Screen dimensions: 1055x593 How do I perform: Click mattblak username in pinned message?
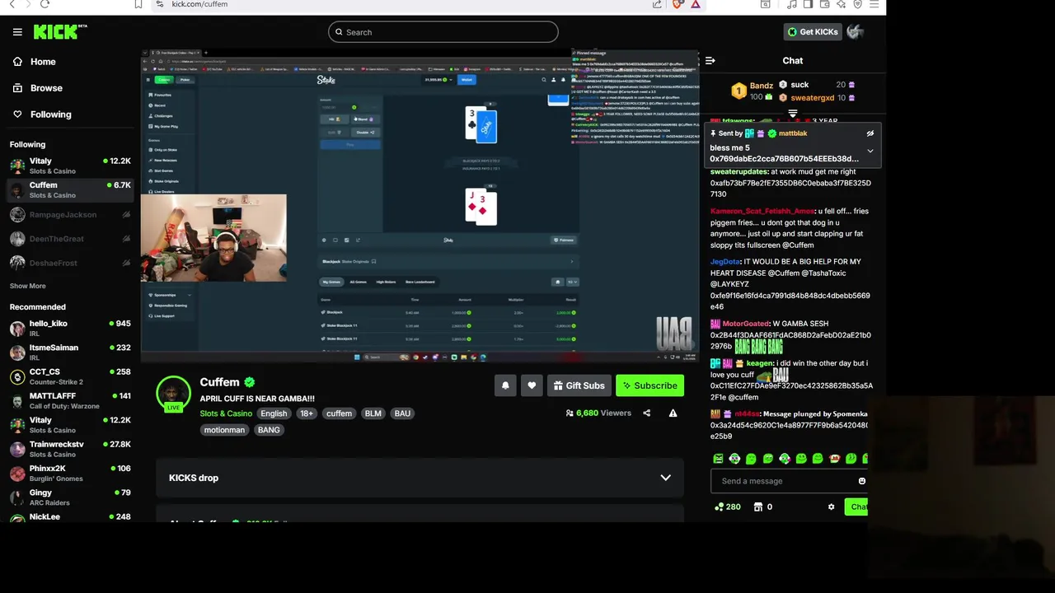click(x=793, y=133)
